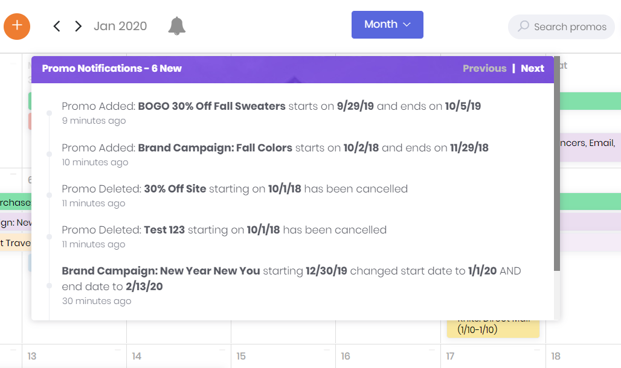Go to next month with right chevron
Image resolution: width=621 pixels, height=368 pixels.
pos(78,26)
